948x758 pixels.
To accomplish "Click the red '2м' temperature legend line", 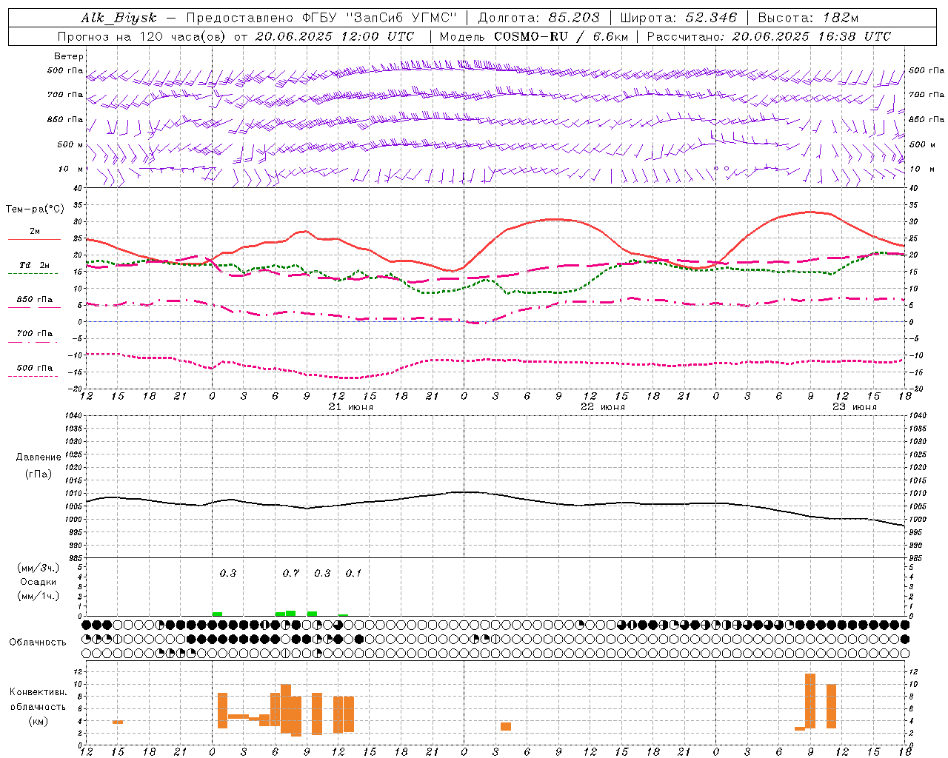I will [x=34, y=239].
